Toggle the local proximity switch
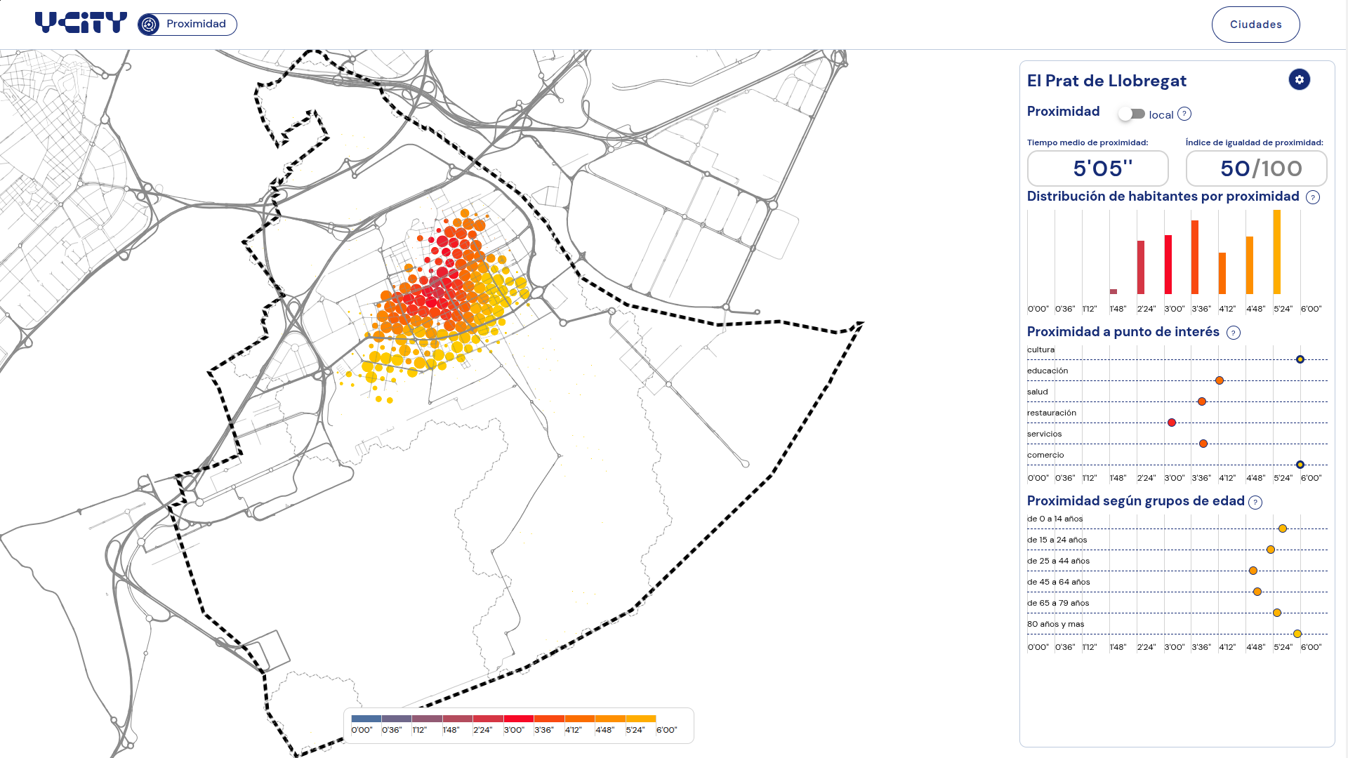 click(1132, 114)
